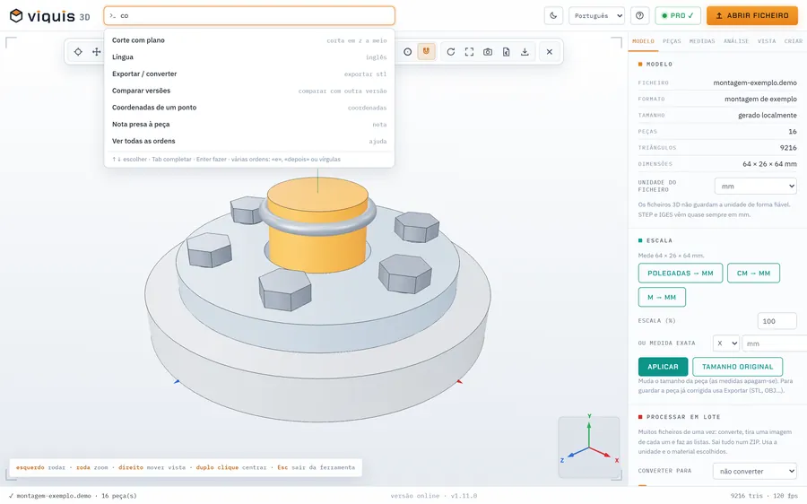Click the 'Mede 64 × 26 × 64 mm.' text
Screen dimensions: 807x504
[x=671, y=256]
